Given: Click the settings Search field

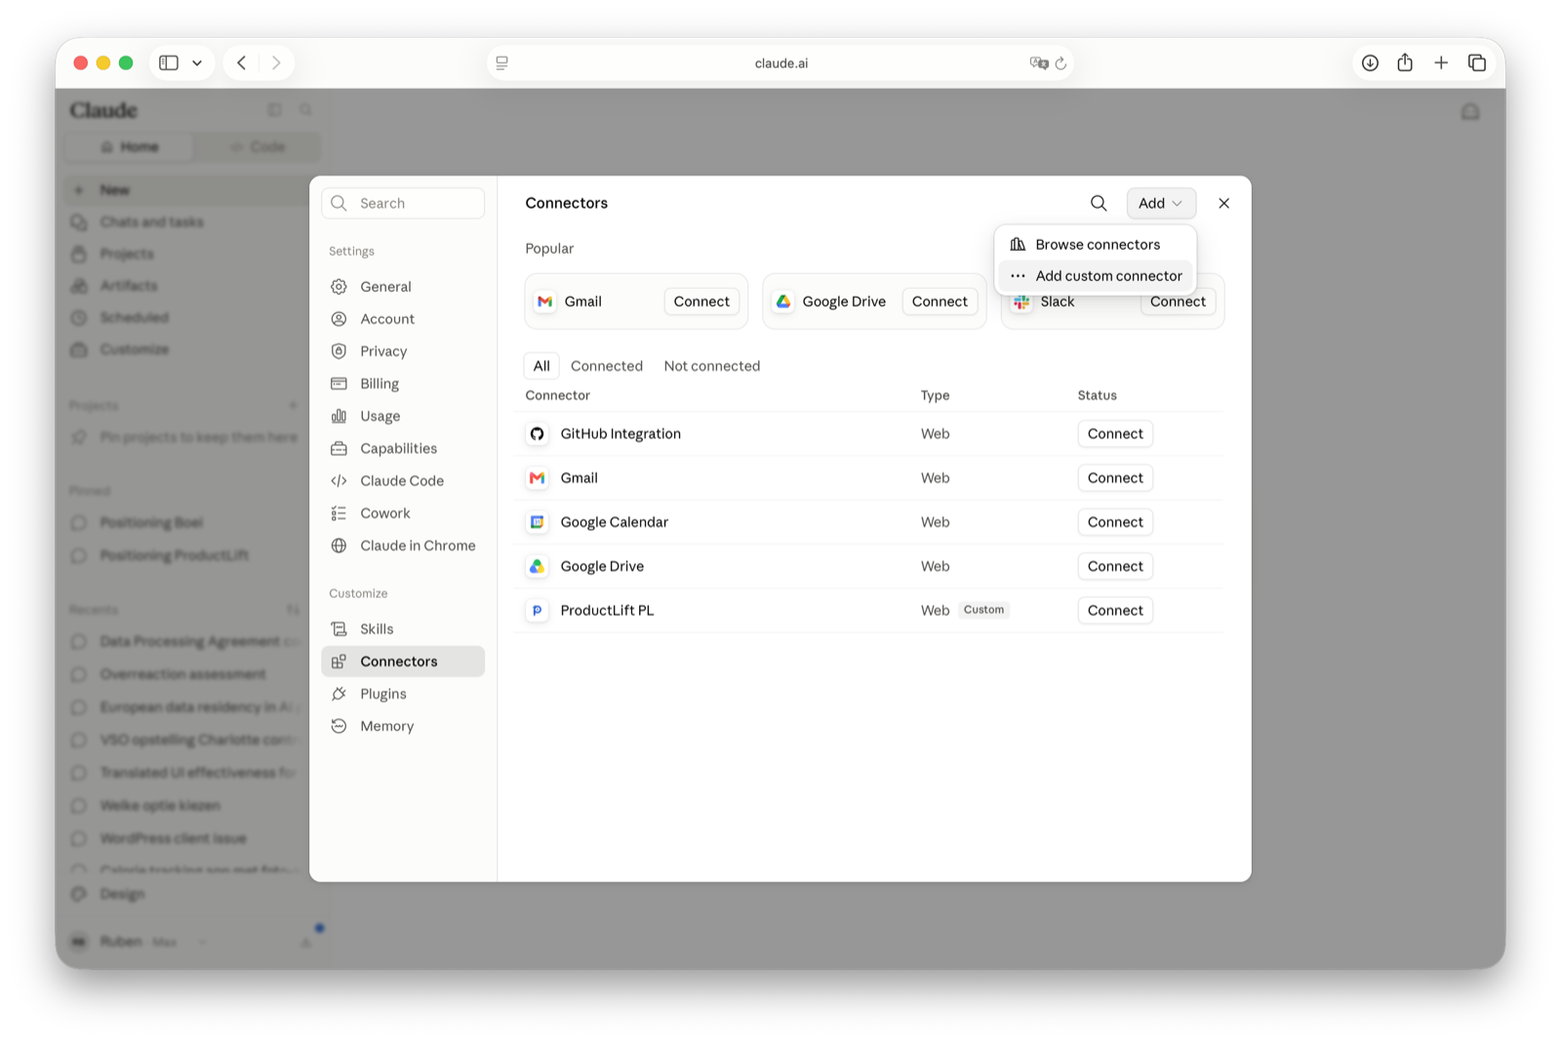Looking at the screenshot, I should (403, 203).
